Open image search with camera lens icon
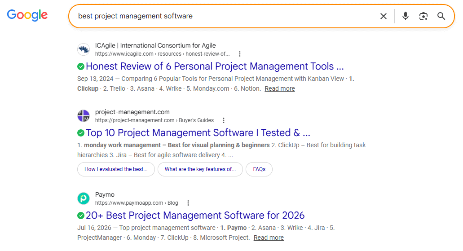Image resolution: width=463 pixels, height=251 pixels. 423,16
